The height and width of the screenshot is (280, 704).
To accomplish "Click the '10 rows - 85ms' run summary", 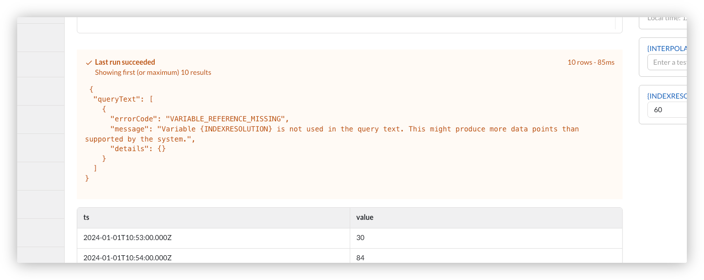I will point(591,62).
